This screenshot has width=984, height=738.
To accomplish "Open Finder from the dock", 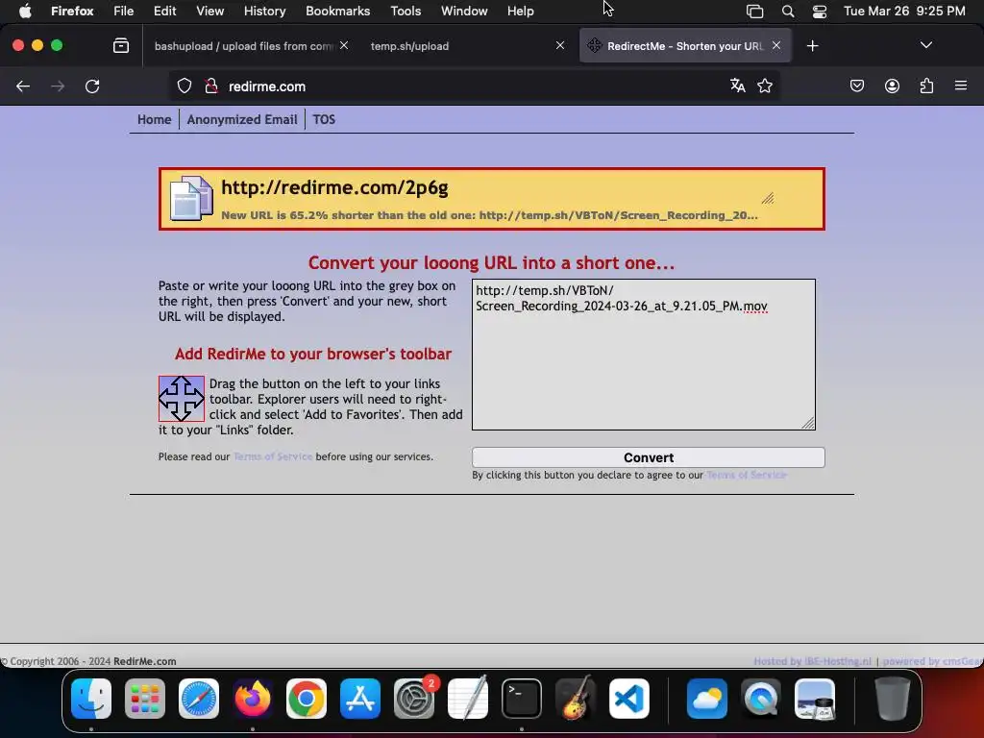I will (91, 699).
